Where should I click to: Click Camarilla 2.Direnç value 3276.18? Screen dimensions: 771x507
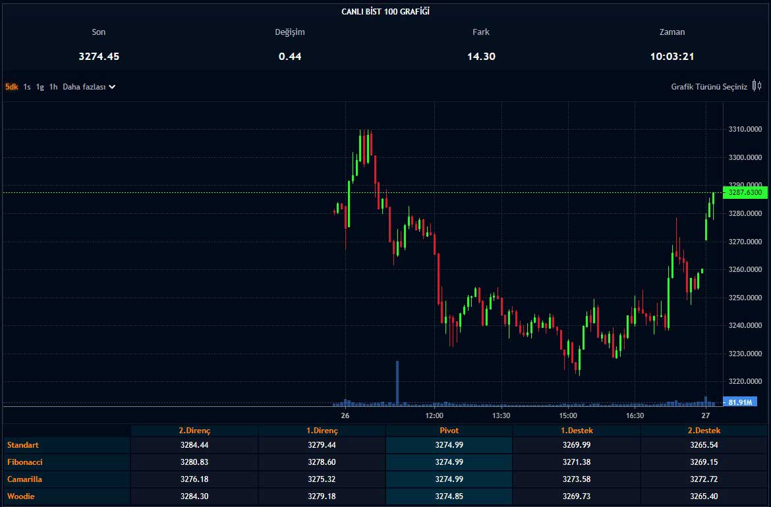click(x=194, y=479)
